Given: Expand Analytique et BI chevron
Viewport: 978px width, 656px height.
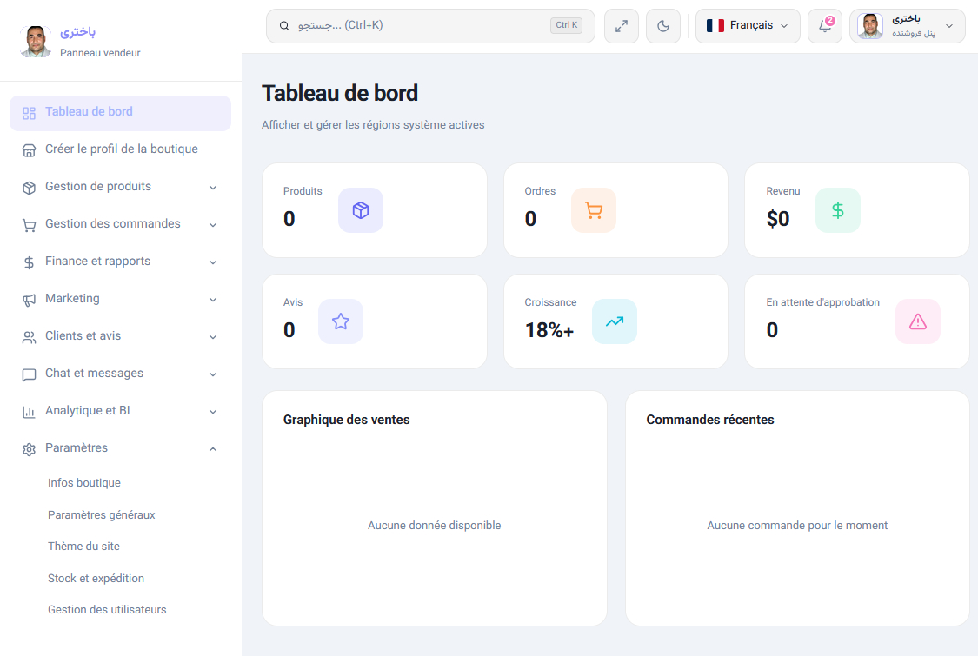Looking at the screenshot, I should [x=213, y=412].
